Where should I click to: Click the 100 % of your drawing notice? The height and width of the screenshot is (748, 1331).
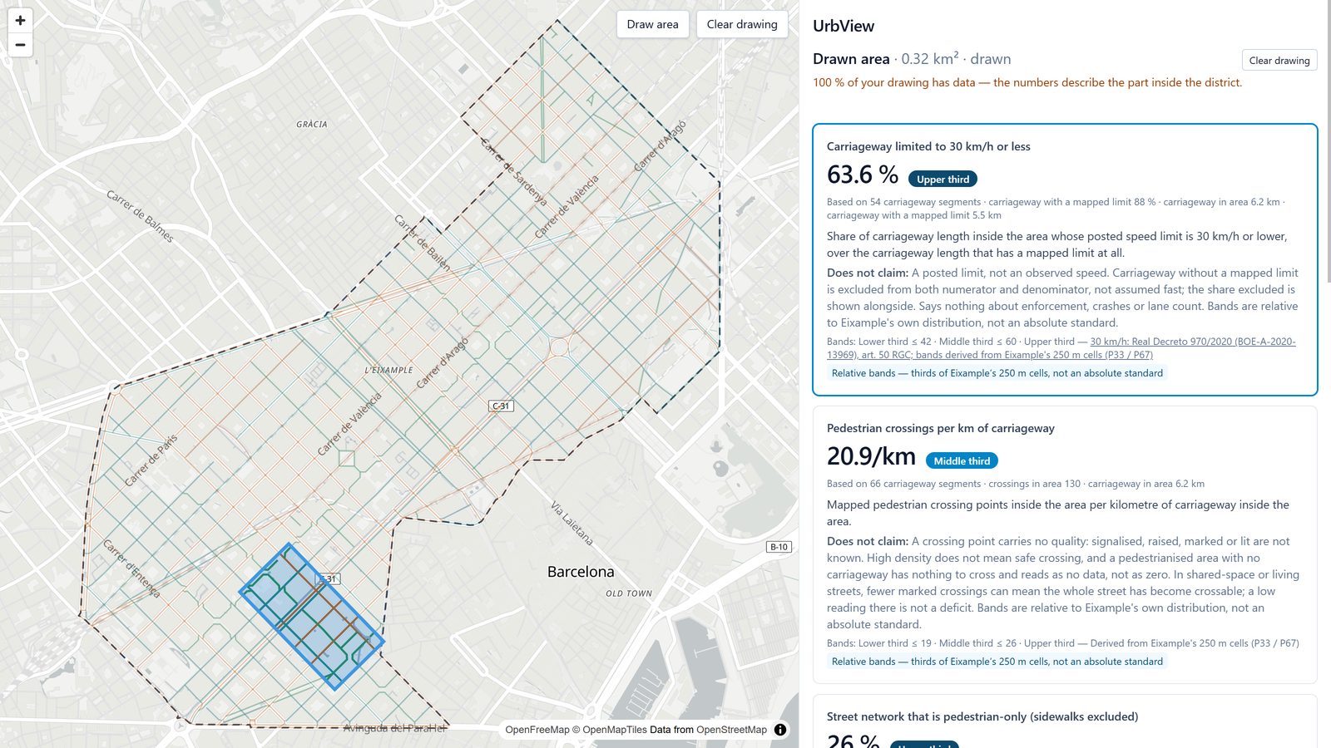[x=1027, y=82]
